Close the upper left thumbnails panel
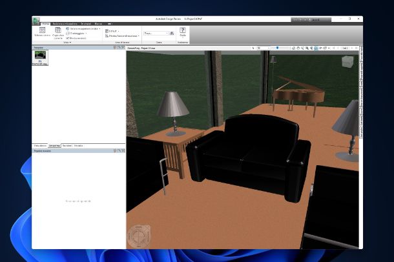Image resolution: width=394 pixels, height=262 pixels. tap(123, 48)
